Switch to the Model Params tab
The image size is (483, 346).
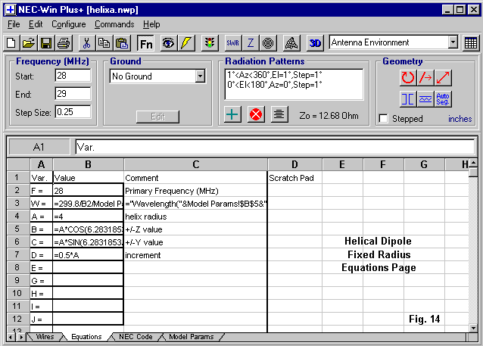point(189,337)
